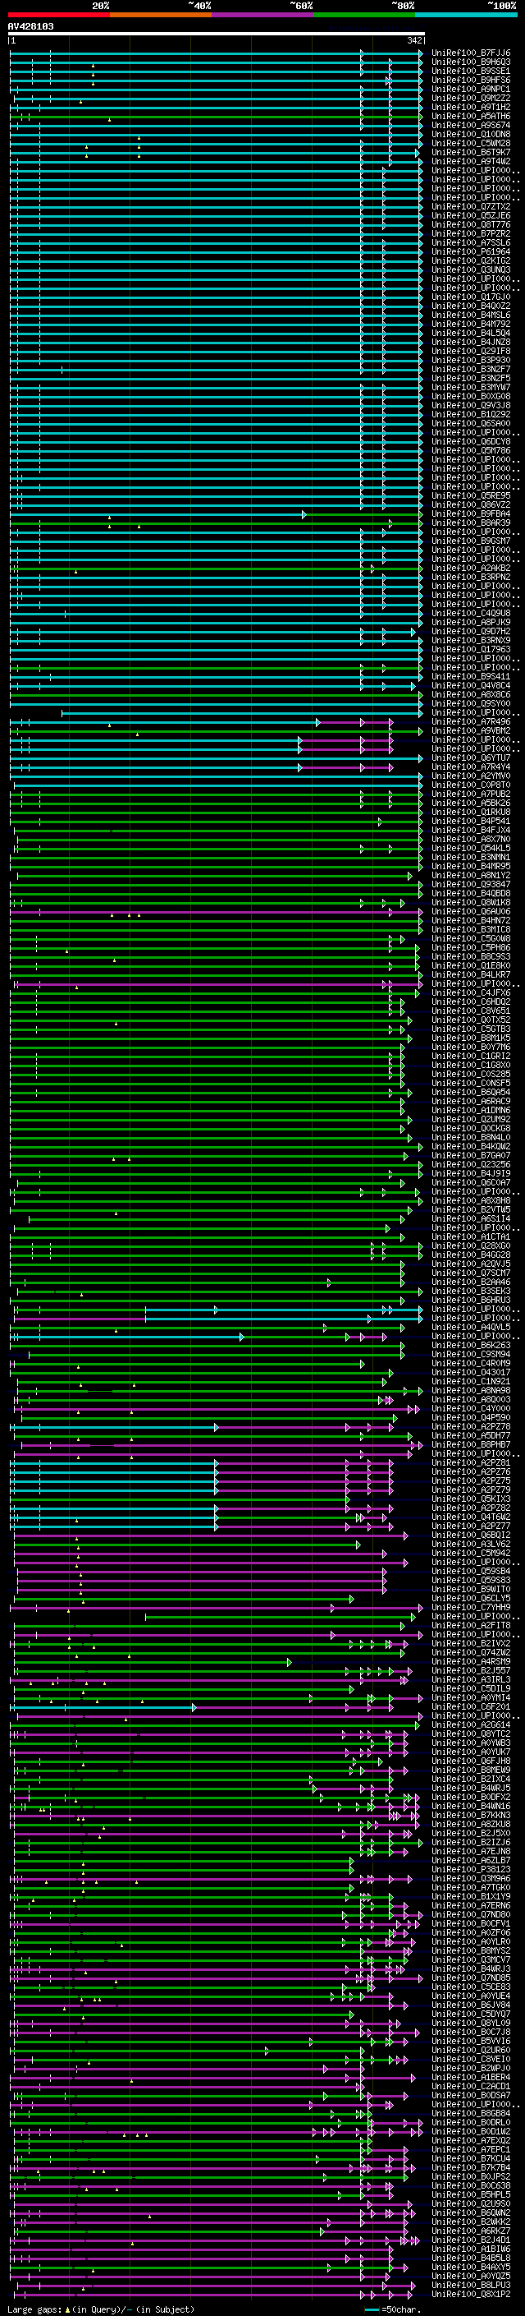Select the query name AV428103
525x2316 pixels.
tap(30, 26)
